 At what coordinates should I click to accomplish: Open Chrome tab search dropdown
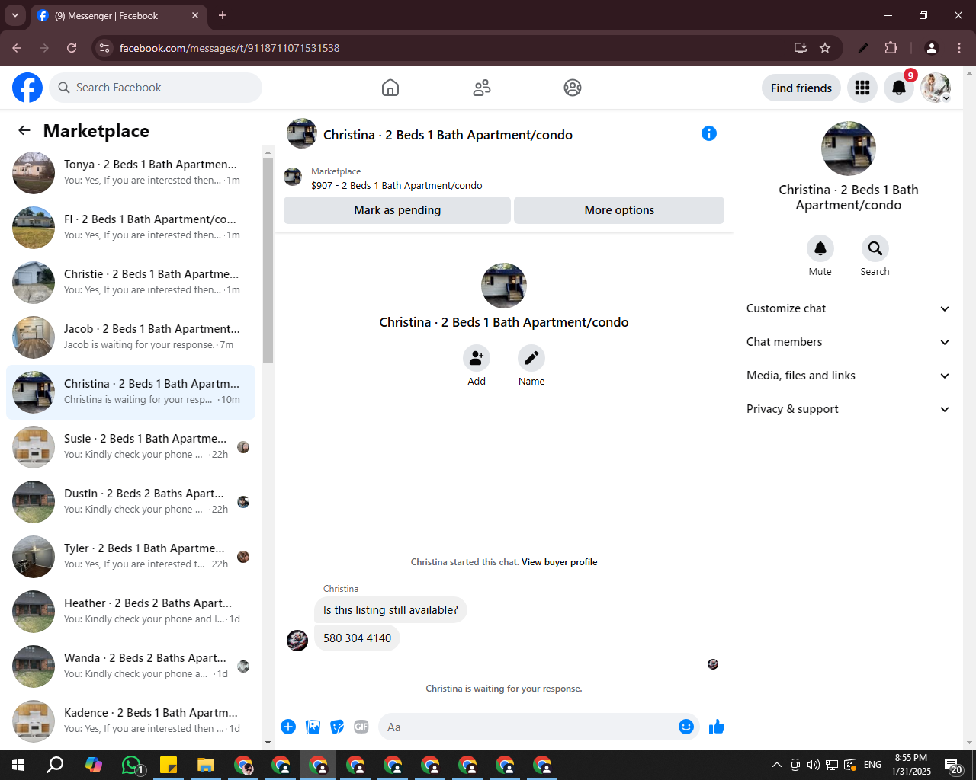(15, 15)
